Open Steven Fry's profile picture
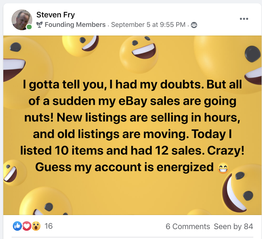Image resolution: width=262 pixels, height=239 pixels. click(x=22, y=20)
